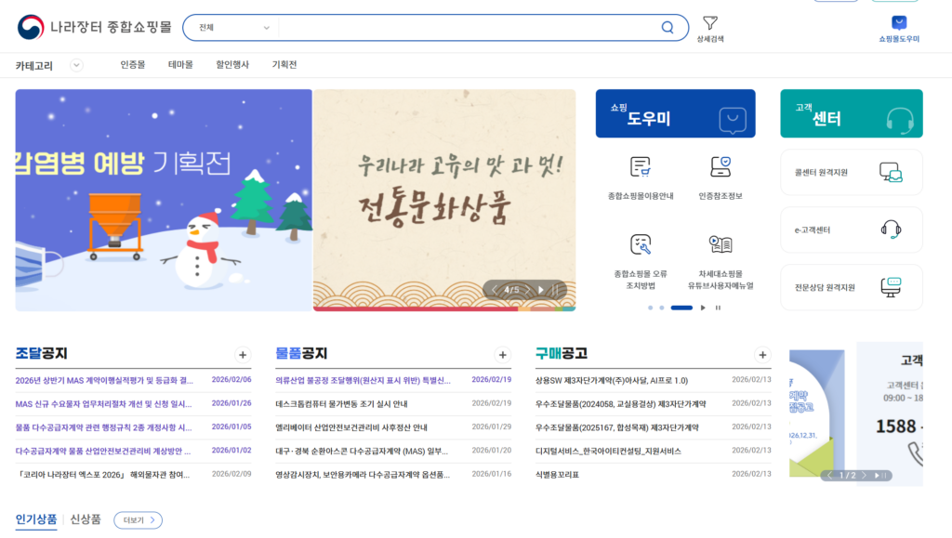Open 쇼핑몰도우미 chat icon at top right
The width and height of the screenshot is (952, 538).
898,23
